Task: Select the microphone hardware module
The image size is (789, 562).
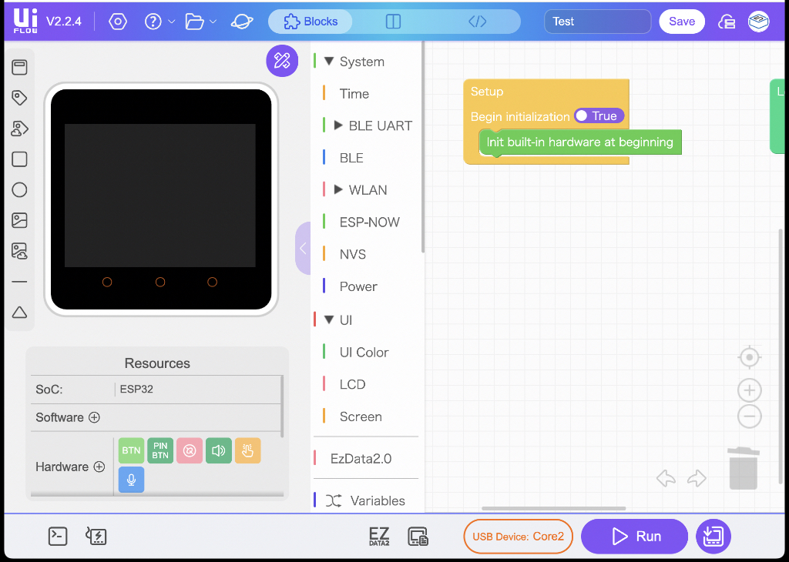Action: coord(131,480)
